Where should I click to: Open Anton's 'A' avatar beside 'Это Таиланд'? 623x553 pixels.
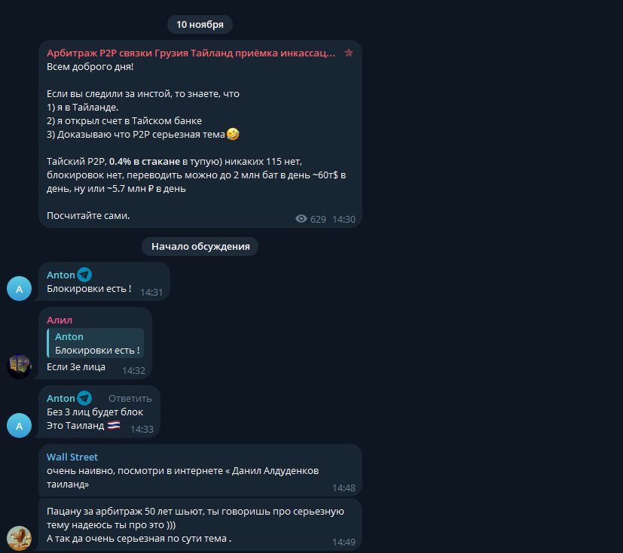[19, 425]
